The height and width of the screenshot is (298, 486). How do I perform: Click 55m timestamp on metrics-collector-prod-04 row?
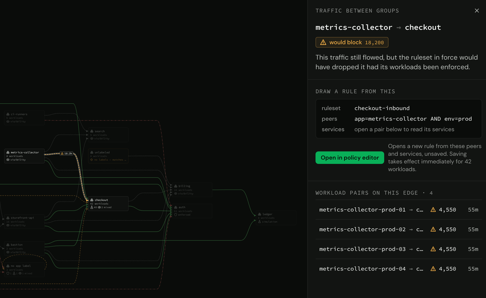coord(473,269)
